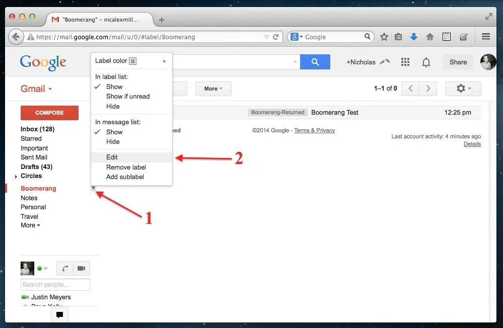The height and width of the screenshot is (328, 503).
Task: Click the Label color swatch preview
Action: [132, 61]
